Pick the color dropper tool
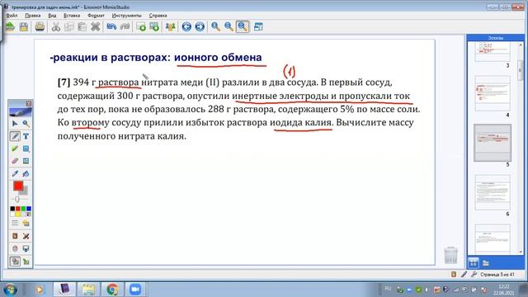The image size is (528, 297). click(15, 173)
